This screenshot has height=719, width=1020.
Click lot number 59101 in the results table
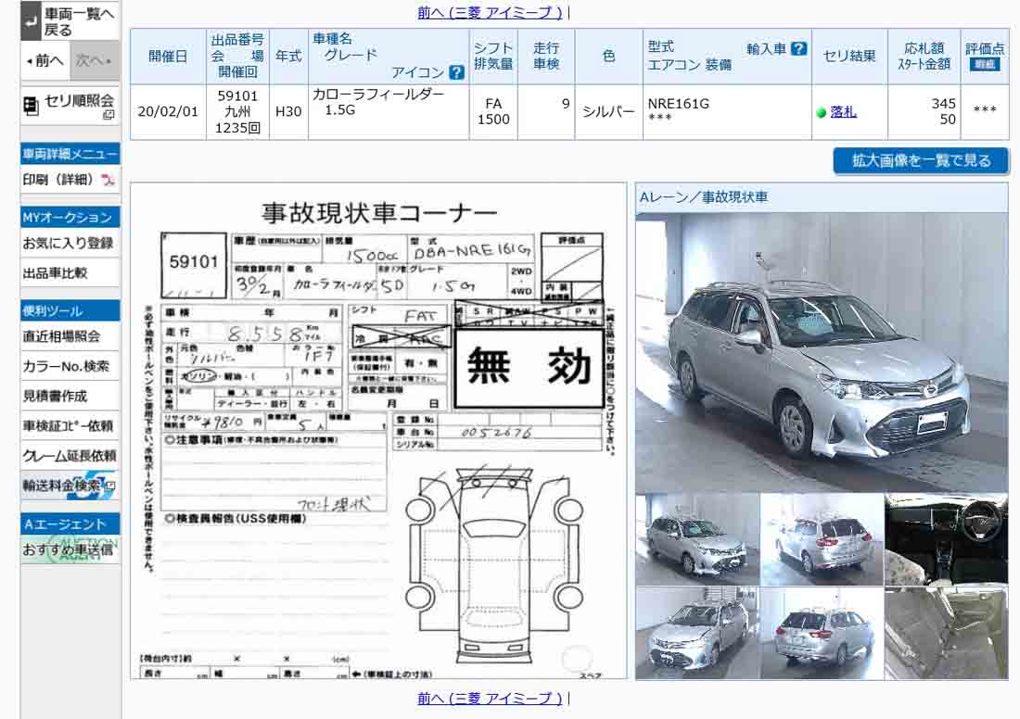237,96
